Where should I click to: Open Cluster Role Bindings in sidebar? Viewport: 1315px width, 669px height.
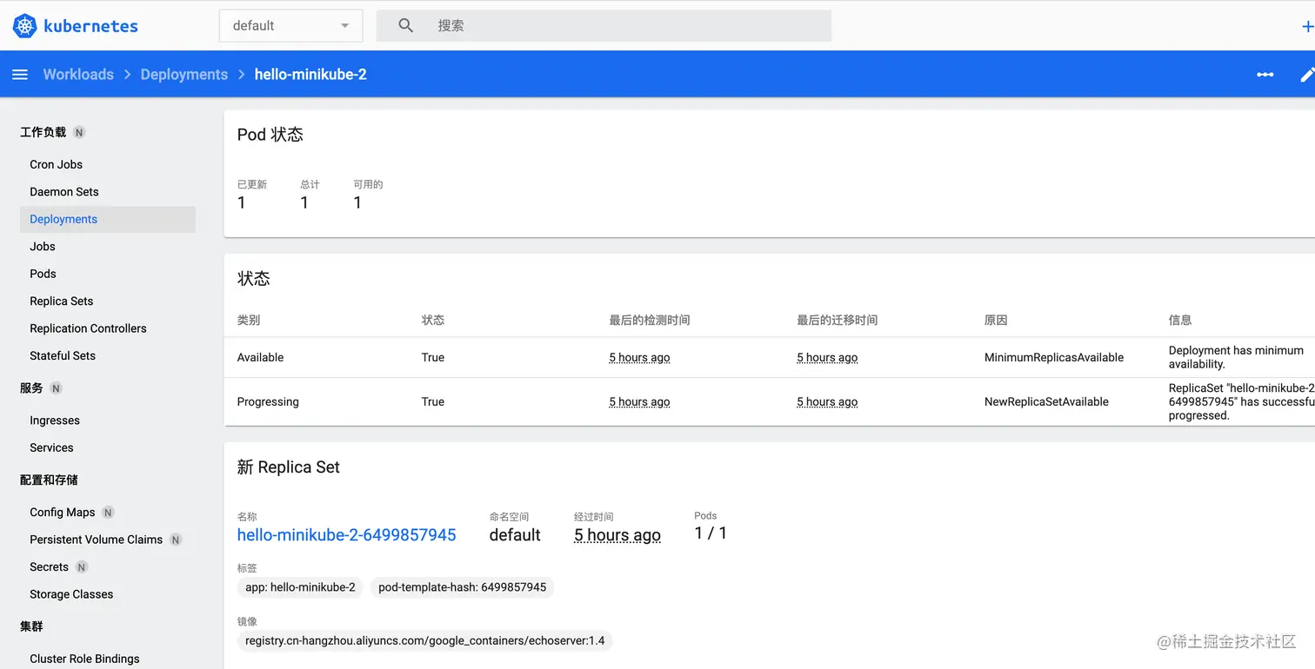[x=84, y=659]
